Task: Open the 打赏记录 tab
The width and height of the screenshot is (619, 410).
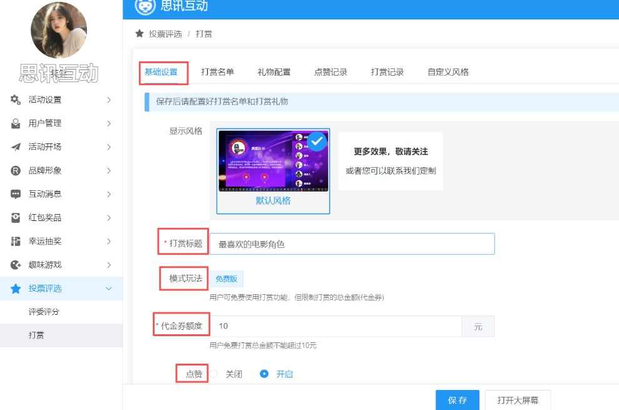Action: (x=387, y=72)
